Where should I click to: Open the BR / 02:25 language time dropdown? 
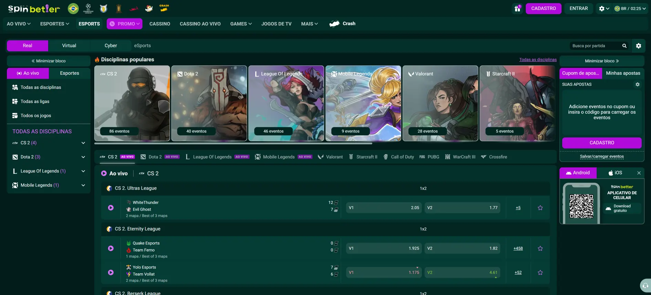click(x=630, y=9)
